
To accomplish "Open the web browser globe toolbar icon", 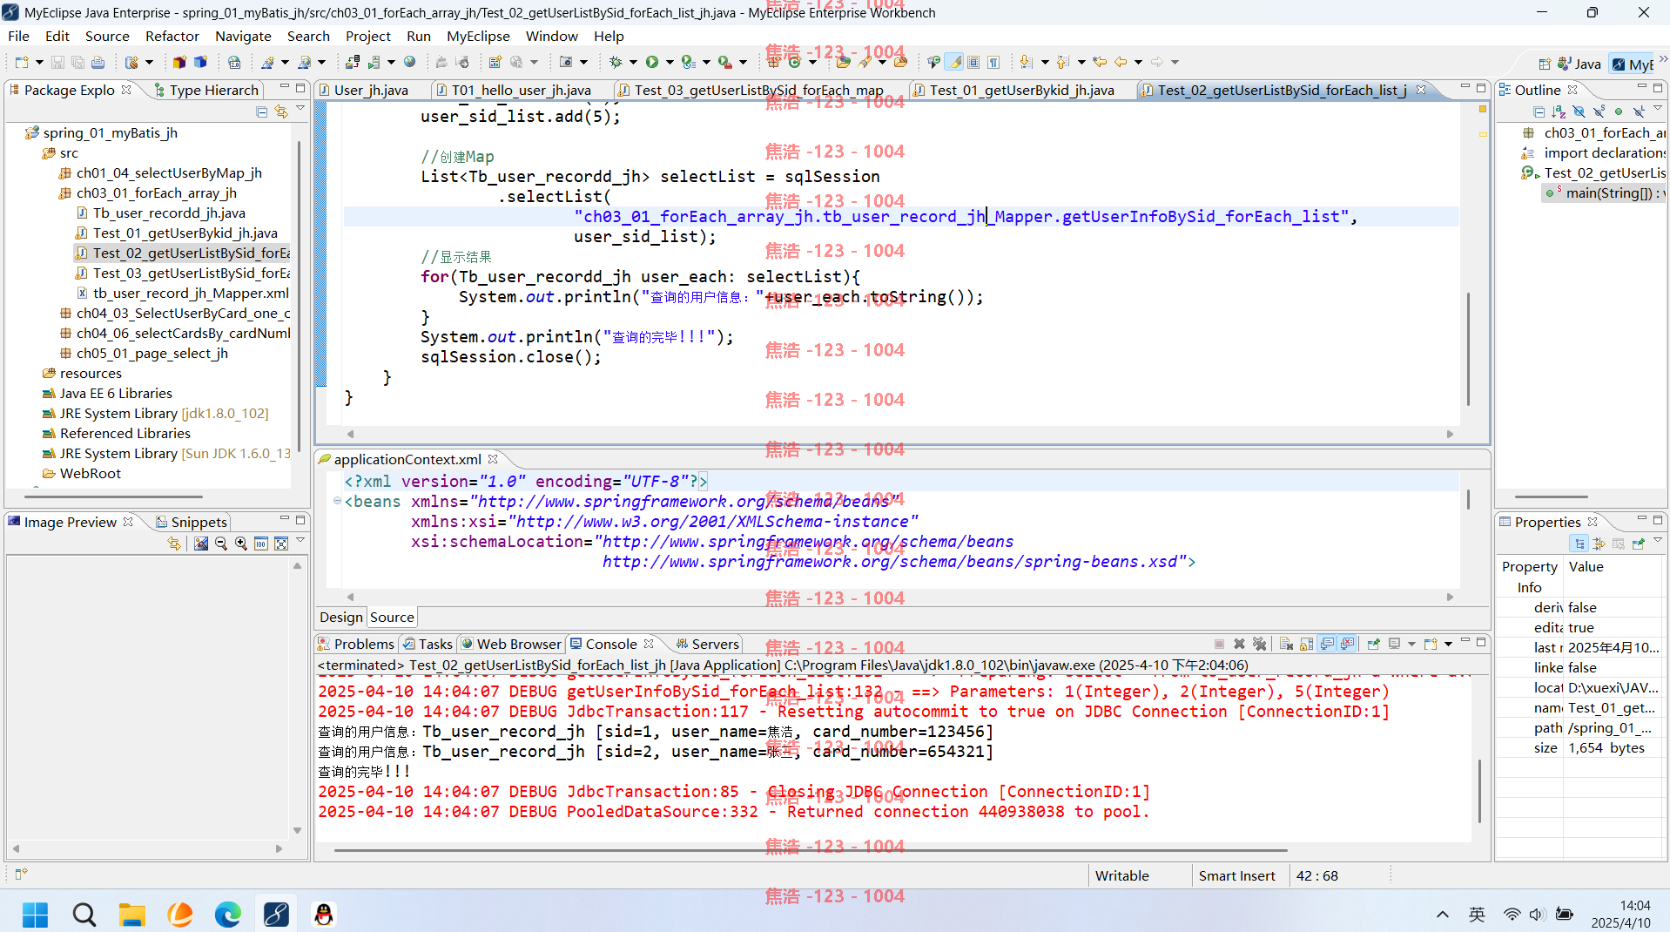I will point(409,62).
